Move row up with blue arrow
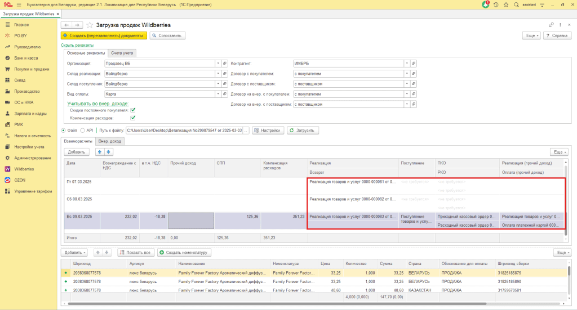The image size is (577, 310). pos(100,152)
